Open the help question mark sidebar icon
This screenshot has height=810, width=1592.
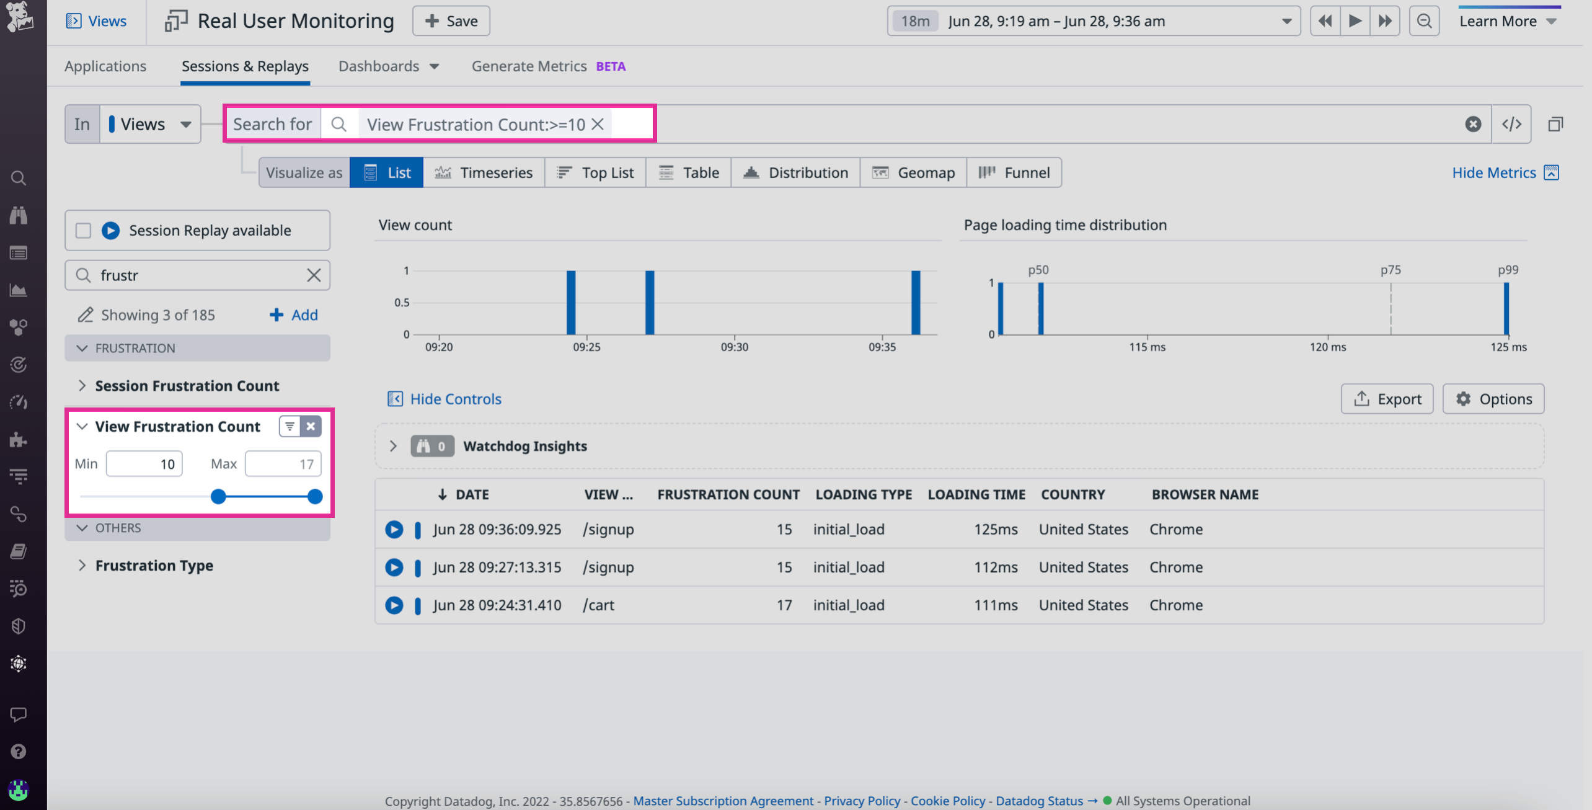(19, 752)
